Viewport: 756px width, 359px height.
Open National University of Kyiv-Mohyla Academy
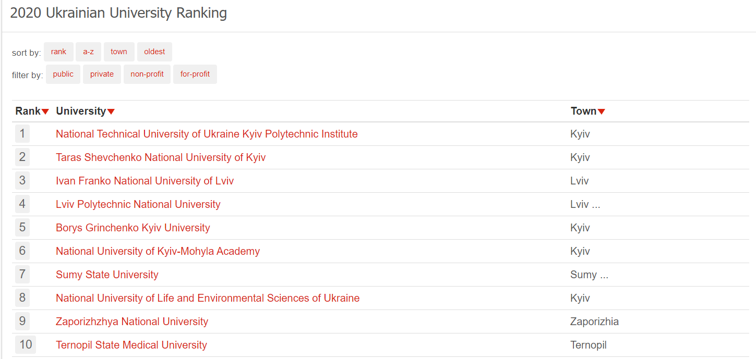pyautogui.click(x=158, y=251)
